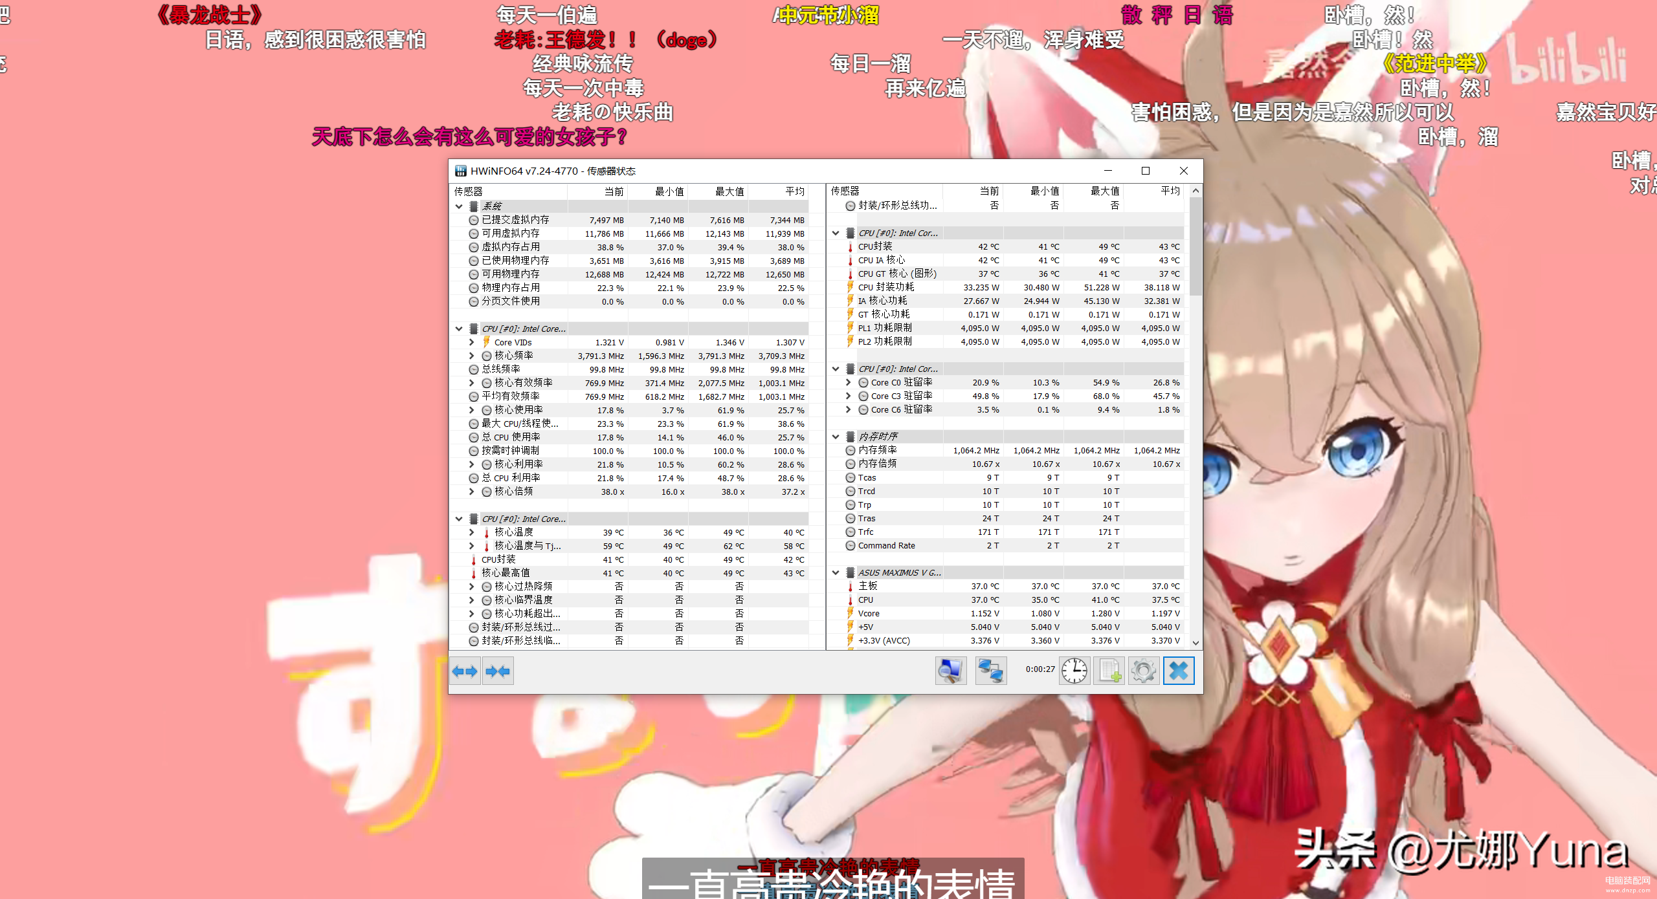Viewport: 1657px width, 899px height.
Task: Open the summary monitor-with-magnifier button
Action: coord(951,671)
